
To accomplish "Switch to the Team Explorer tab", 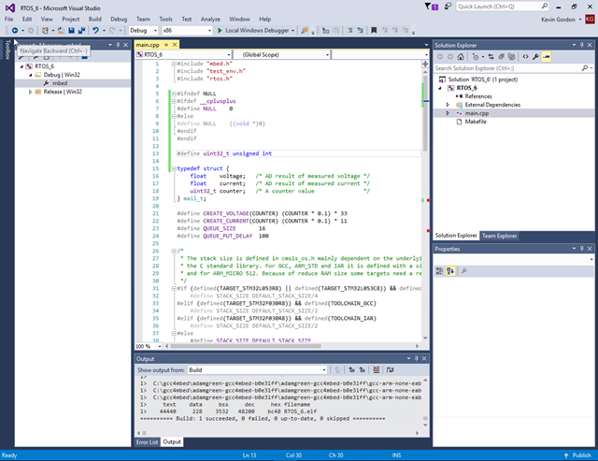I will (x=500, y=236).
